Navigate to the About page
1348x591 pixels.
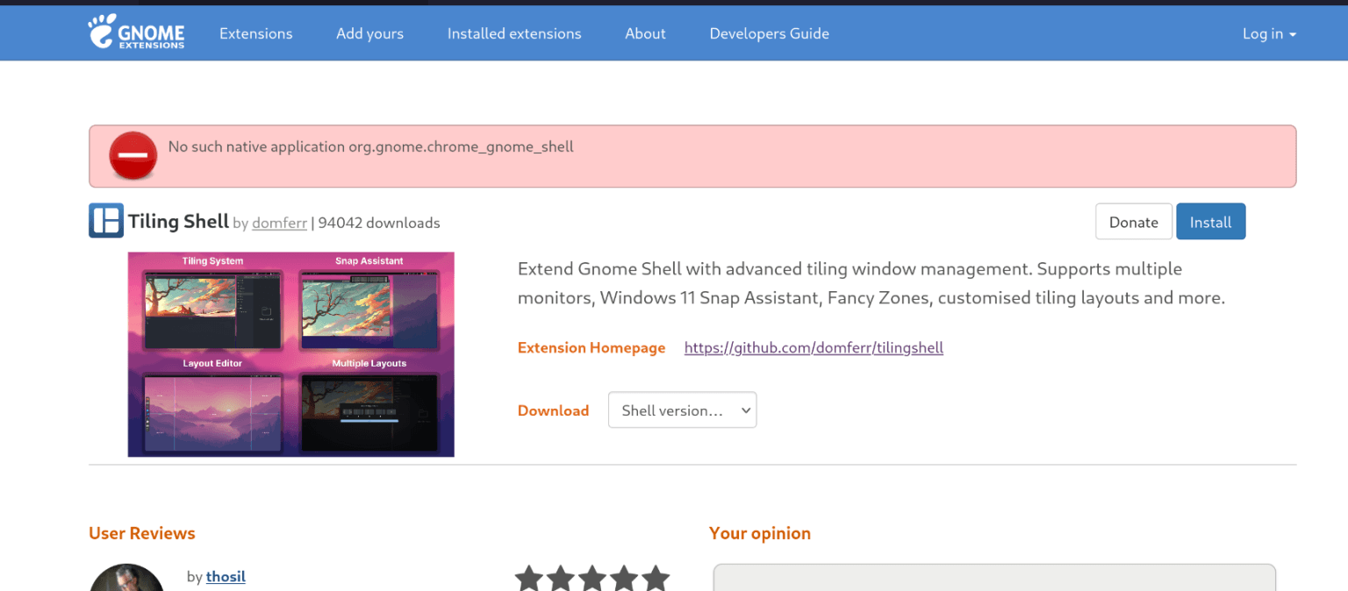pyautogui.click(x=645, y=33)
